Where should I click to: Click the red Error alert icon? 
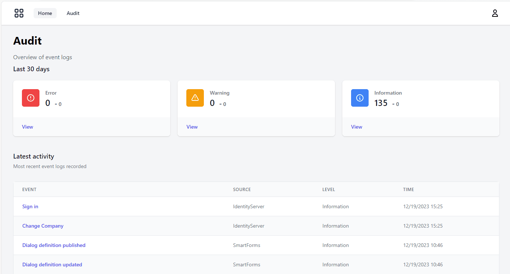[x=31, y=98]
